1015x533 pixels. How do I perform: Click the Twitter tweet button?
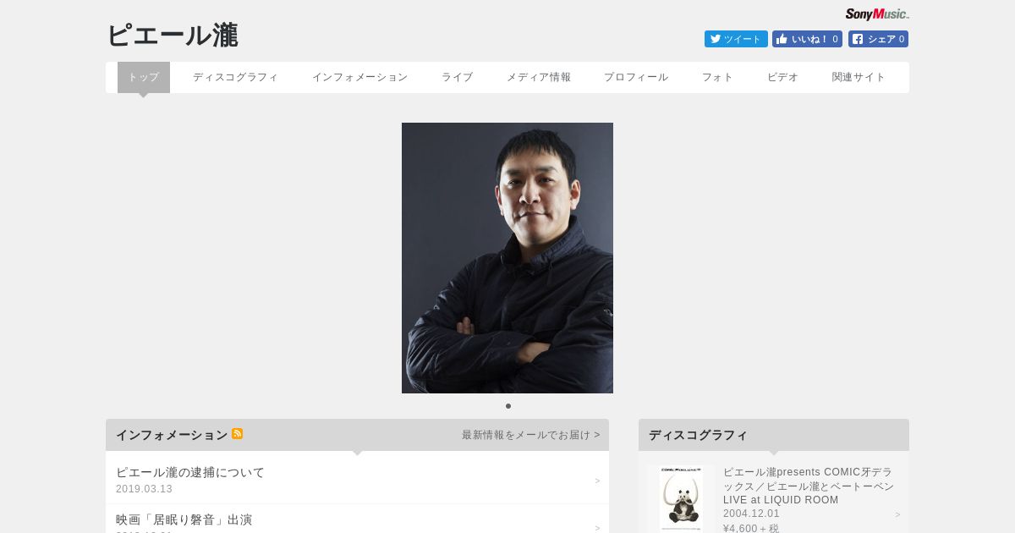click(736, 39)
